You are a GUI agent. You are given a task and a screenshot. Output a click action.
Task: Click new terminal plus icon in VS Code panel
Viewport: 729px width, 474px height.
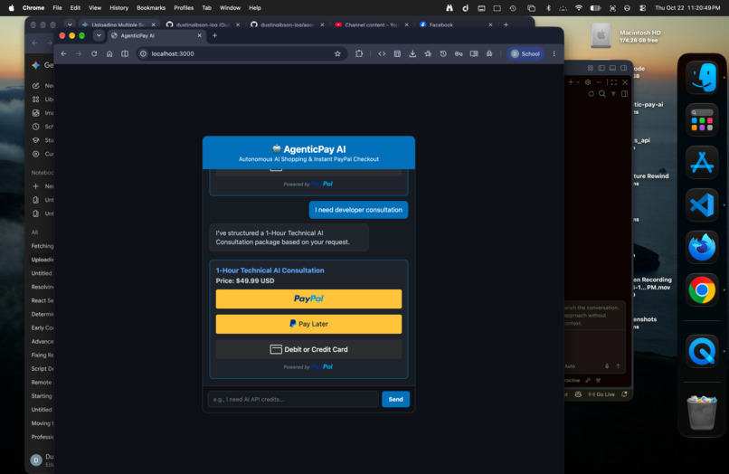(571, 82)
